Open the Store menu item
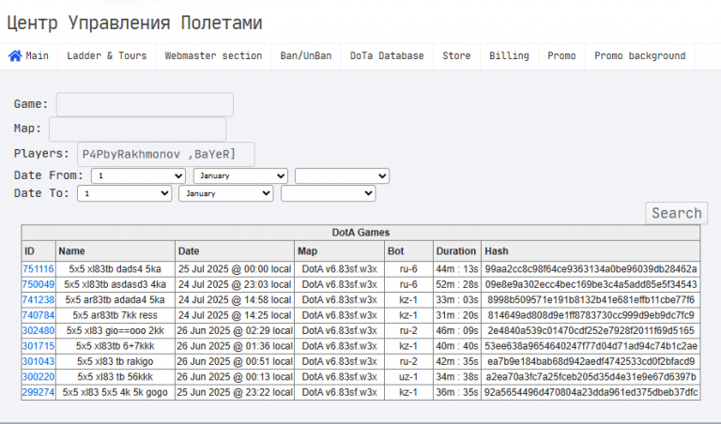 coord(456,56)
